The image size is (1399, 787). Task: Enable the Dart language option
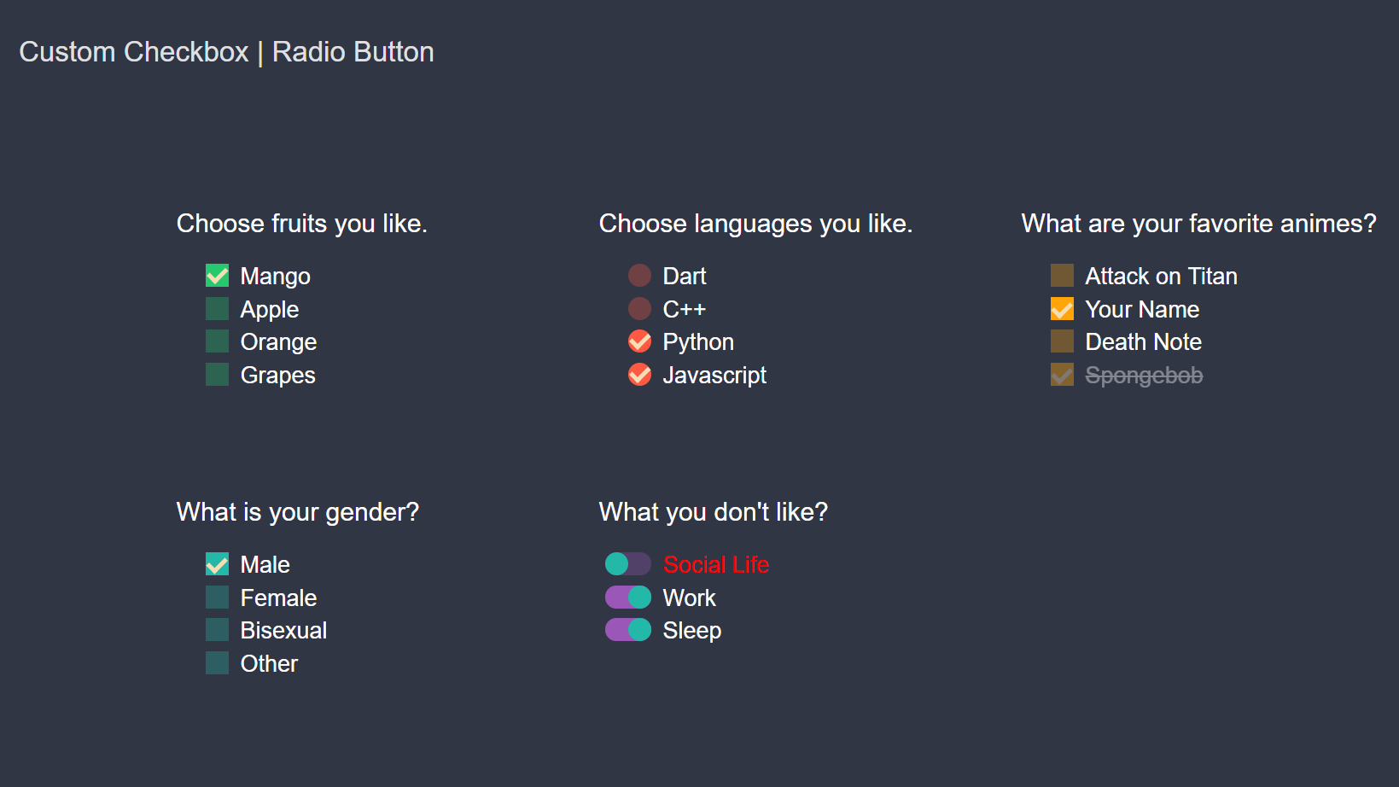coord(639,276)
